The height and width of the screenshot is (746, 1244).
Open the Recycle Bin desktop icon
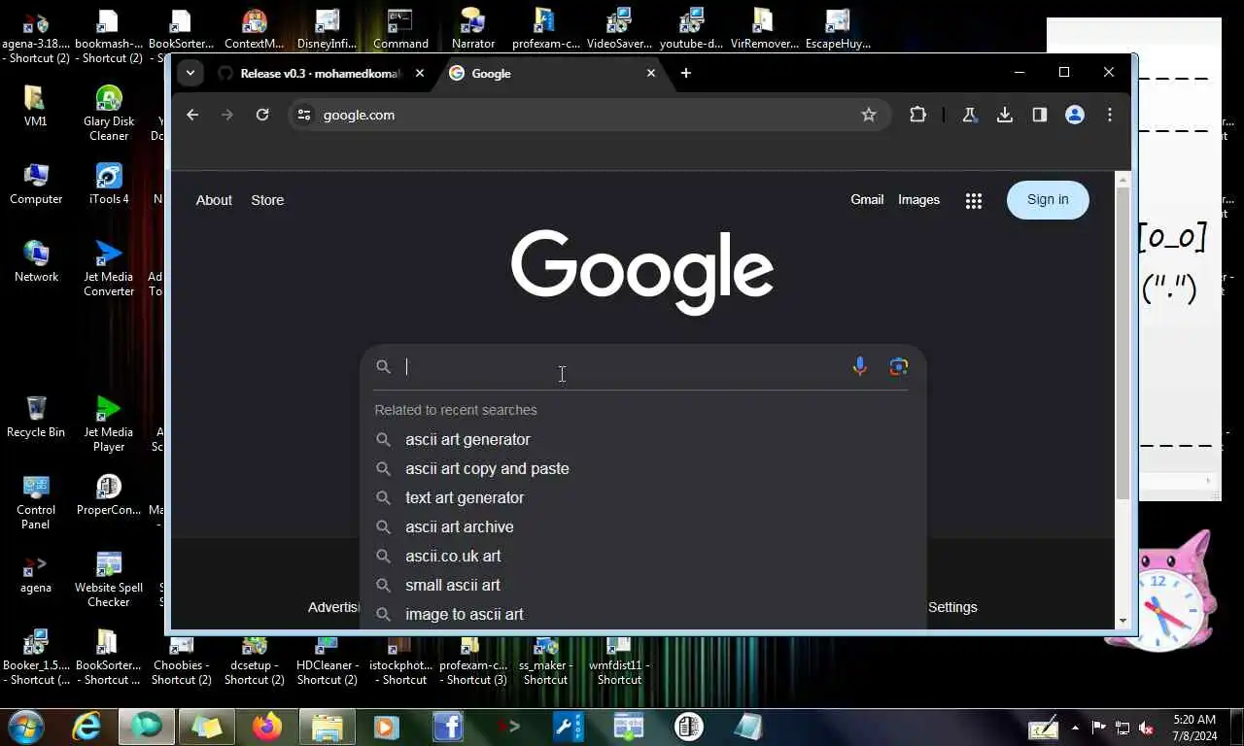[x=36, y=418]
